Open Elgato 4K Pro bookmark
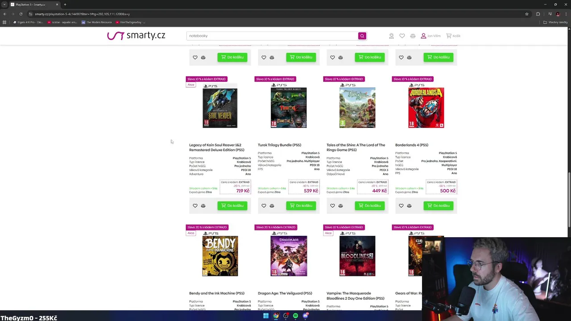Viewport: 571px width, 321px height. tap(28, 22)
